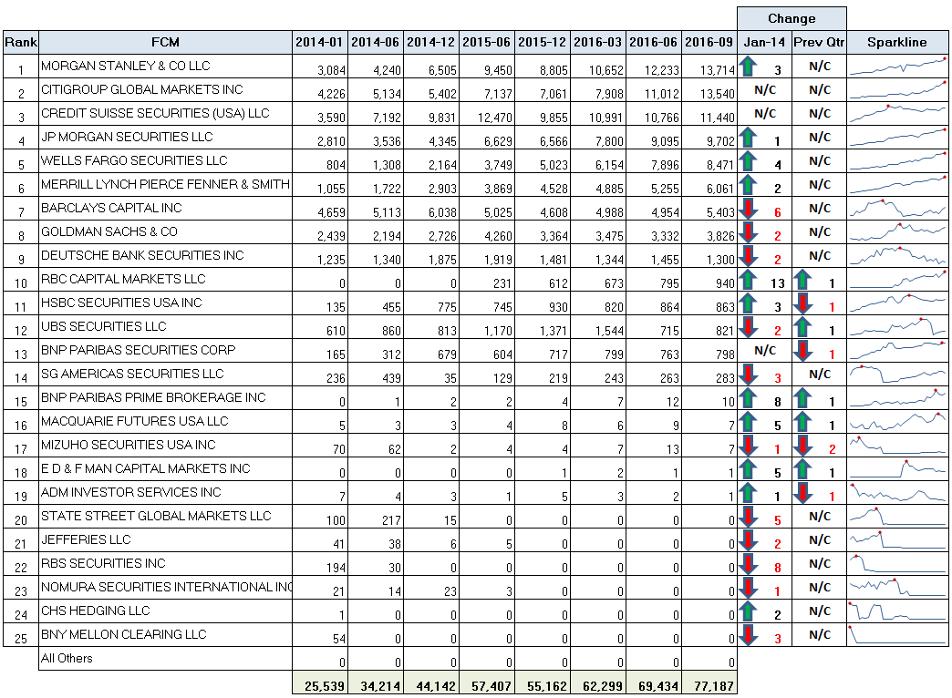Click ADM Investor Services' Prev Qtr down arrow
The width and height of the screenshot is (952, 698).
click(x=802, y=492)
